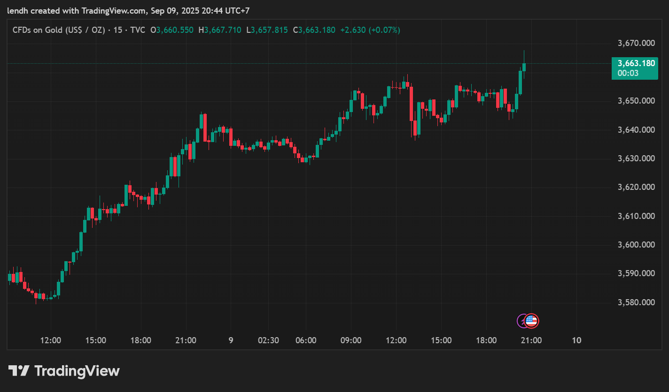
Task: Click the 3,590.000 price axis label
Action: pyautogui.click(x=636, y=273)
